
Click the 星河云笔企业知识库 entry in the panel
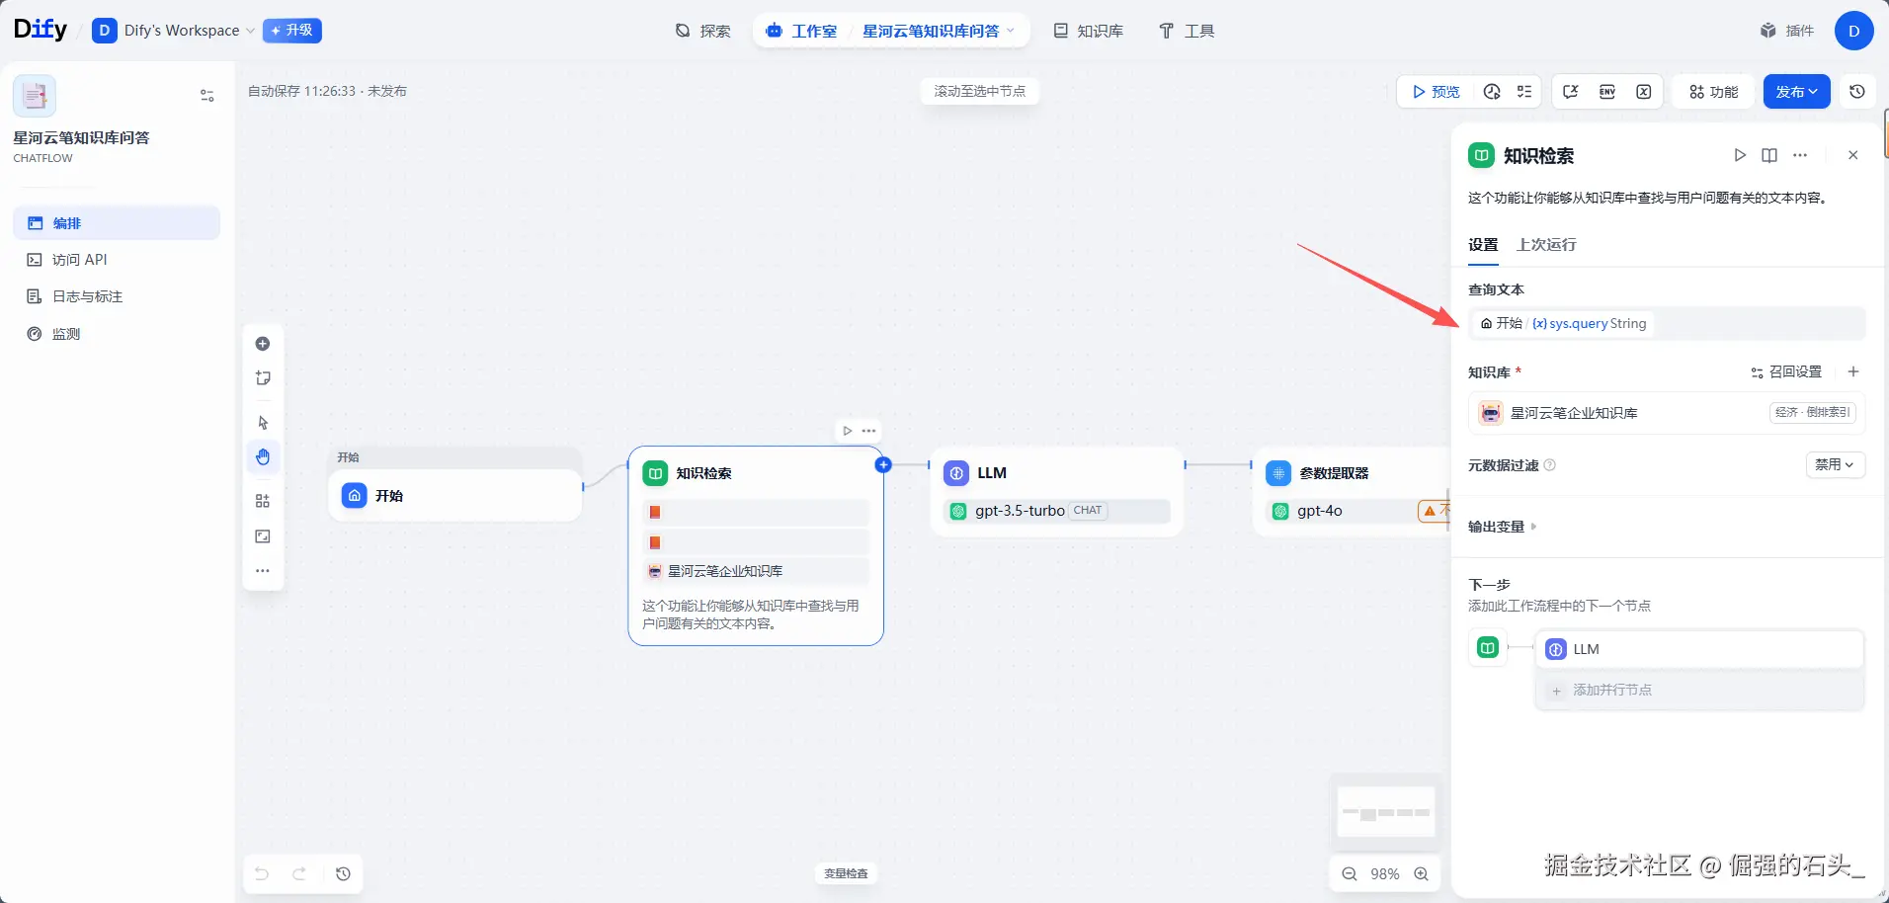pos(1667,413)
